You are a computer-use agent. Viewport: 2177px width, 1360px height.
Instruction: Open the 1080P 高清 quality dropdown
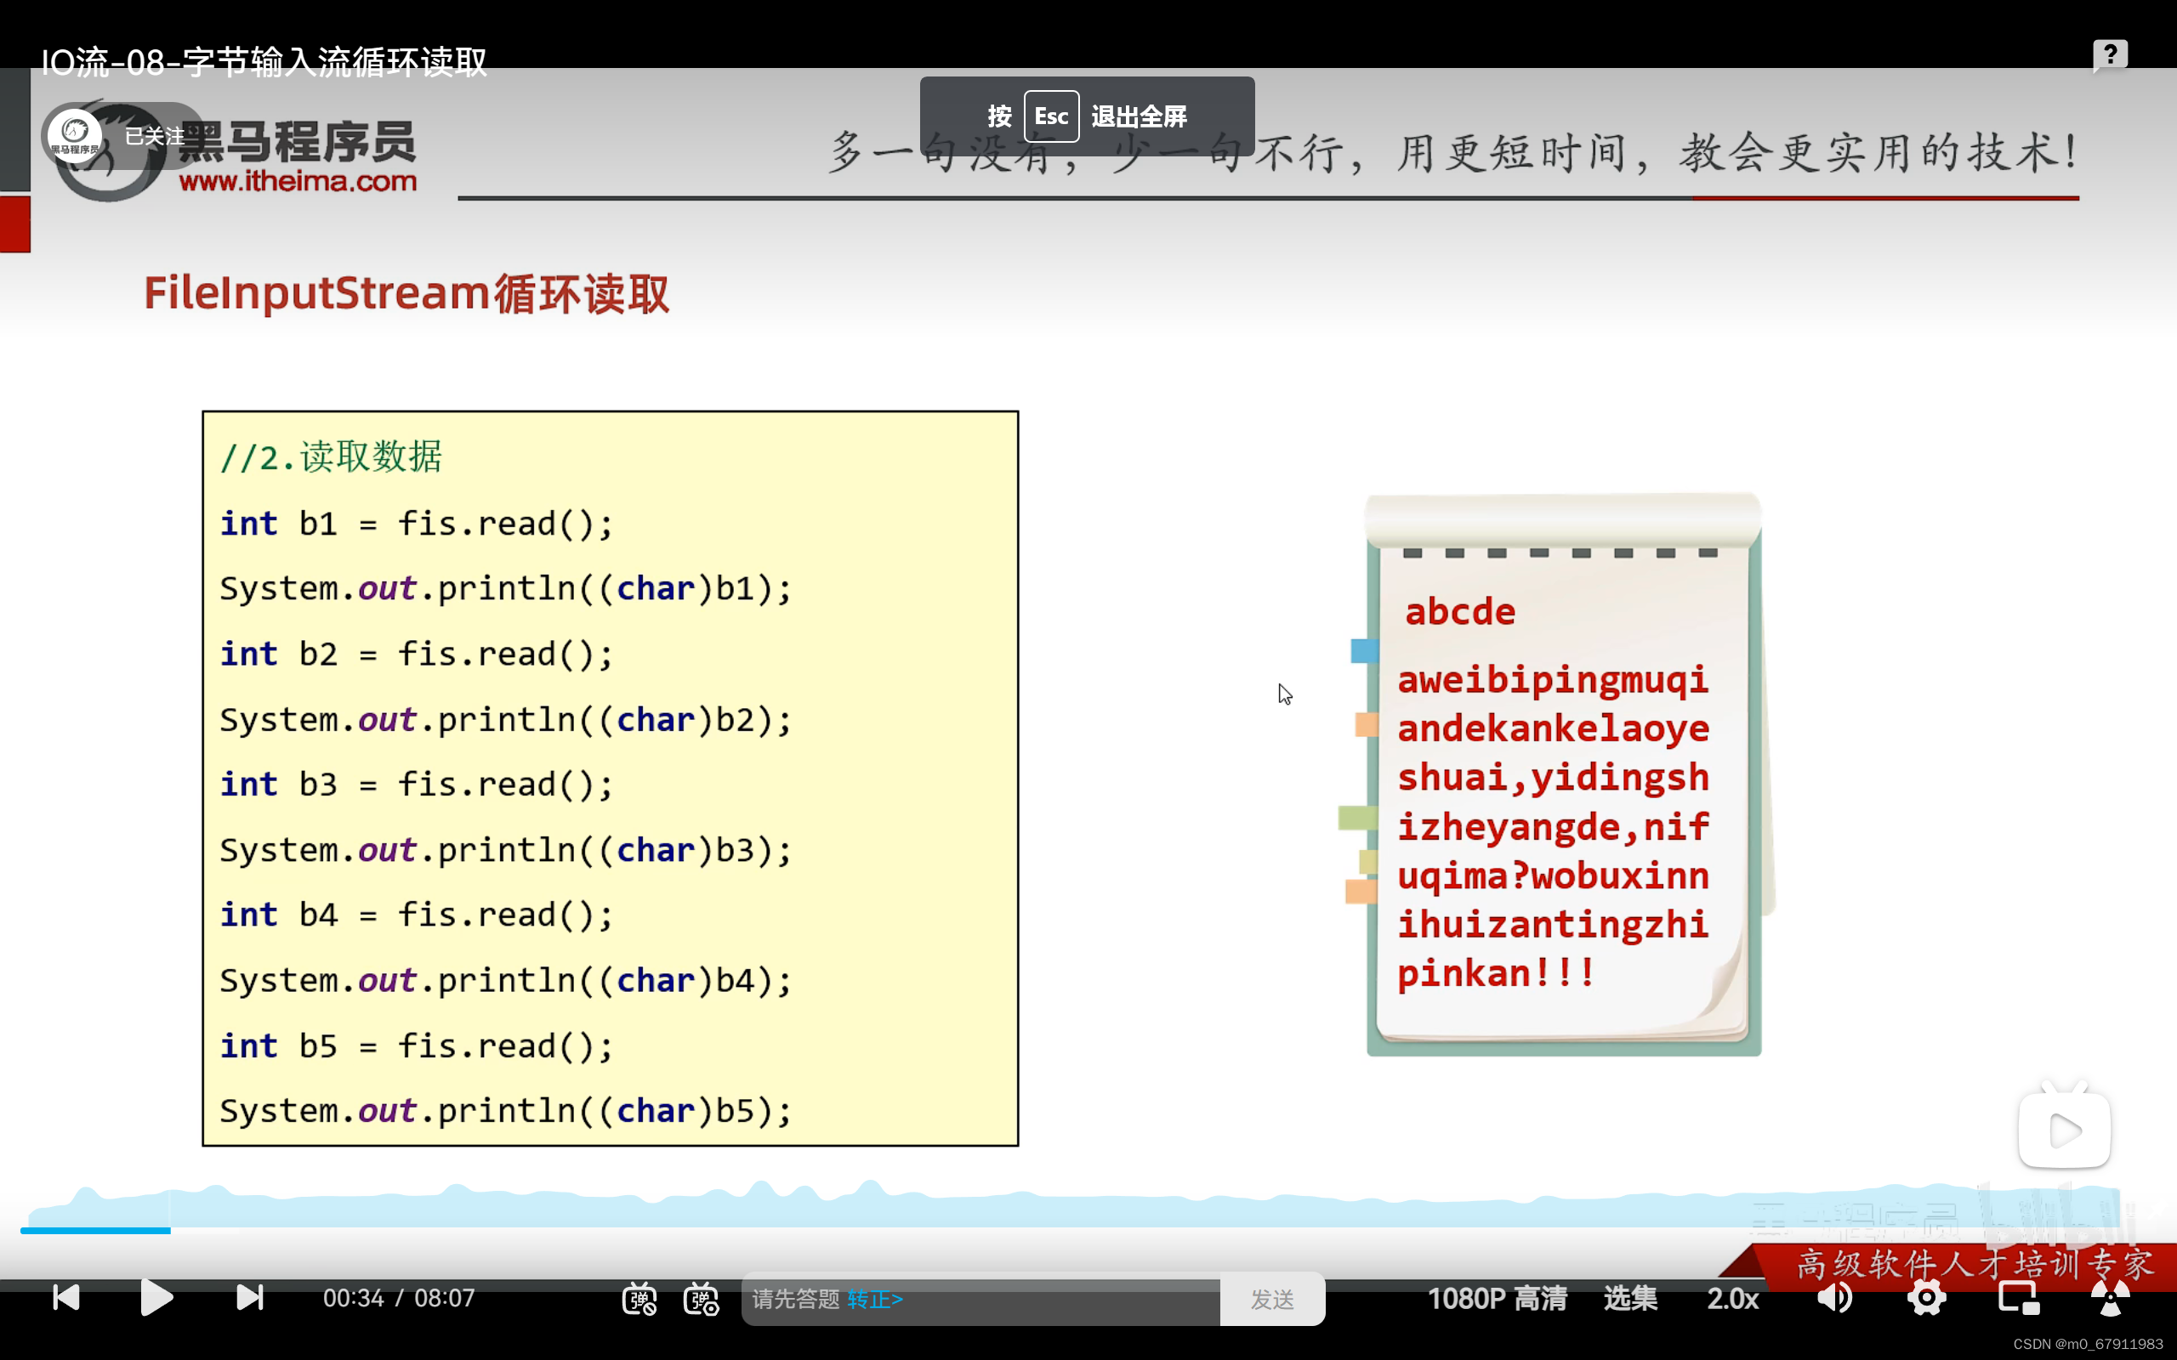coord(1497,1298)
